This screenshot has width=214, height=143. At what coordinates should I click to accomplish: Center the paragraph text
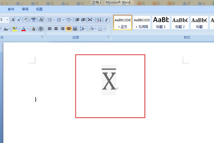pyautogui.click(x=56, y=29)
